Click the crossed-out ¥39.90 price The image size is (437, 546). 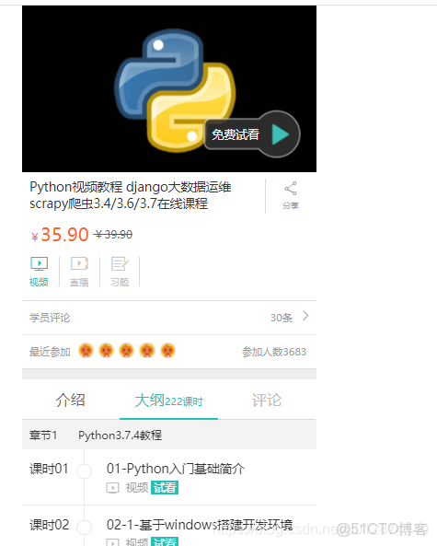point(113,235)
